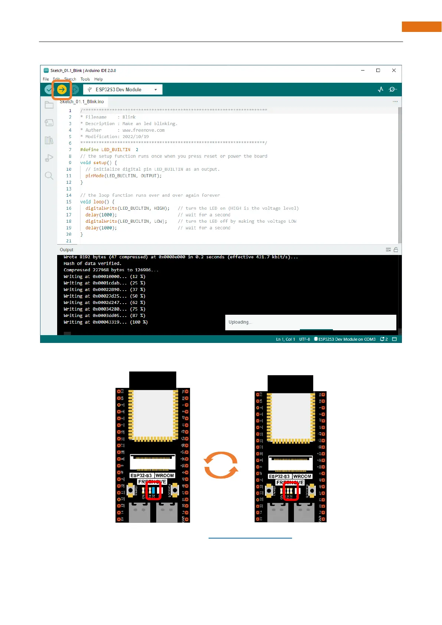Toggle the bottom panel from status bar

pyautogui.click(x=394, y=339)
